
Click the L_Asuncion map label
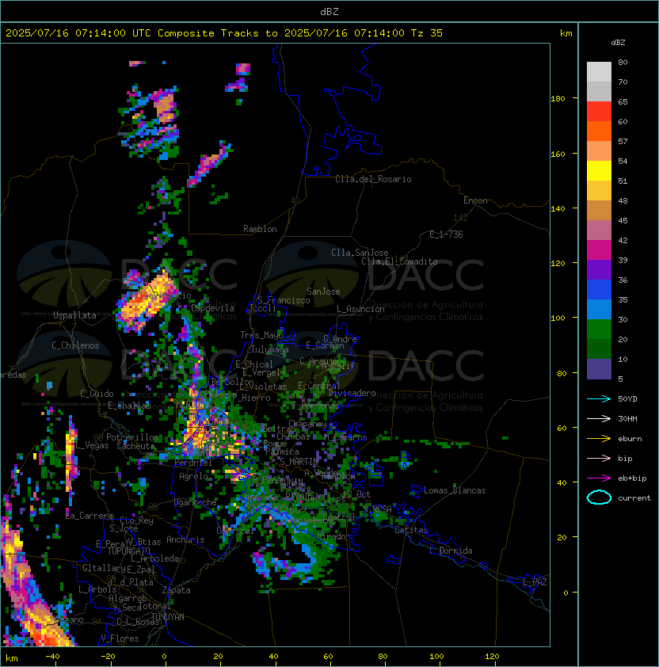click(x=360, y=309)
